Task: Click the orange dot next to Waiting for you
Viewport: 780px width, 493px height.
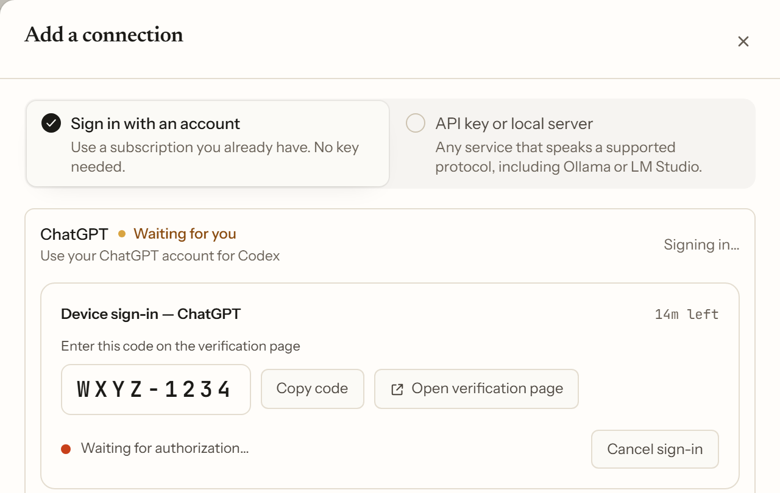Action: [x=122, y=234]
